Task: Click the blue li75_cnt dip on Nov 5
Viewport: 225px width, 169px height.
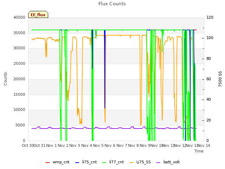Action: [x=105, y=69]
